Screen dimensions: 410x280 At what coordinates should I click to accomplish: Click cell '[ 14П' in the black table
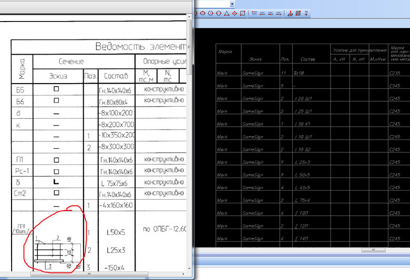pyautogui.click(x=302, y=238)
